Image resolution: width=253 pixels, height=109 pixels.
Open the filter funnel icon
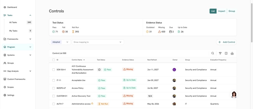(220, 53)
